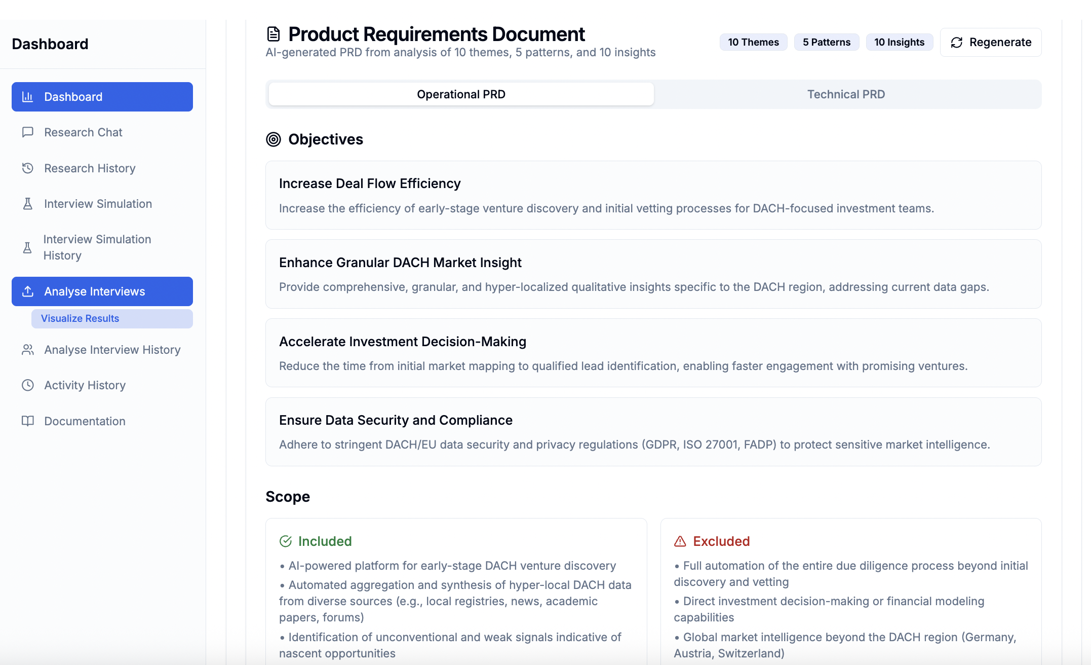This screenshot has height=665, width=1091.
Task: Click the Regenerate button
Action: [x=990, y=43]
